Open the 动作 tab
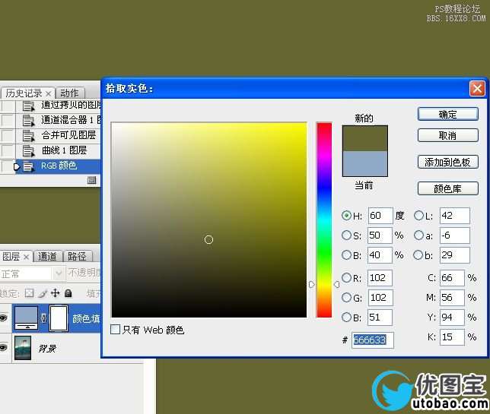The width and height of the screenshot is (490, 414). tap(69, 93)
